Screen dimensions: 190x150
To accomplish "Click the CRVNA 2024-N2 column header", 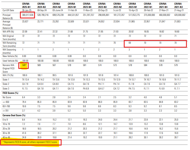I will tap(57, 5).
